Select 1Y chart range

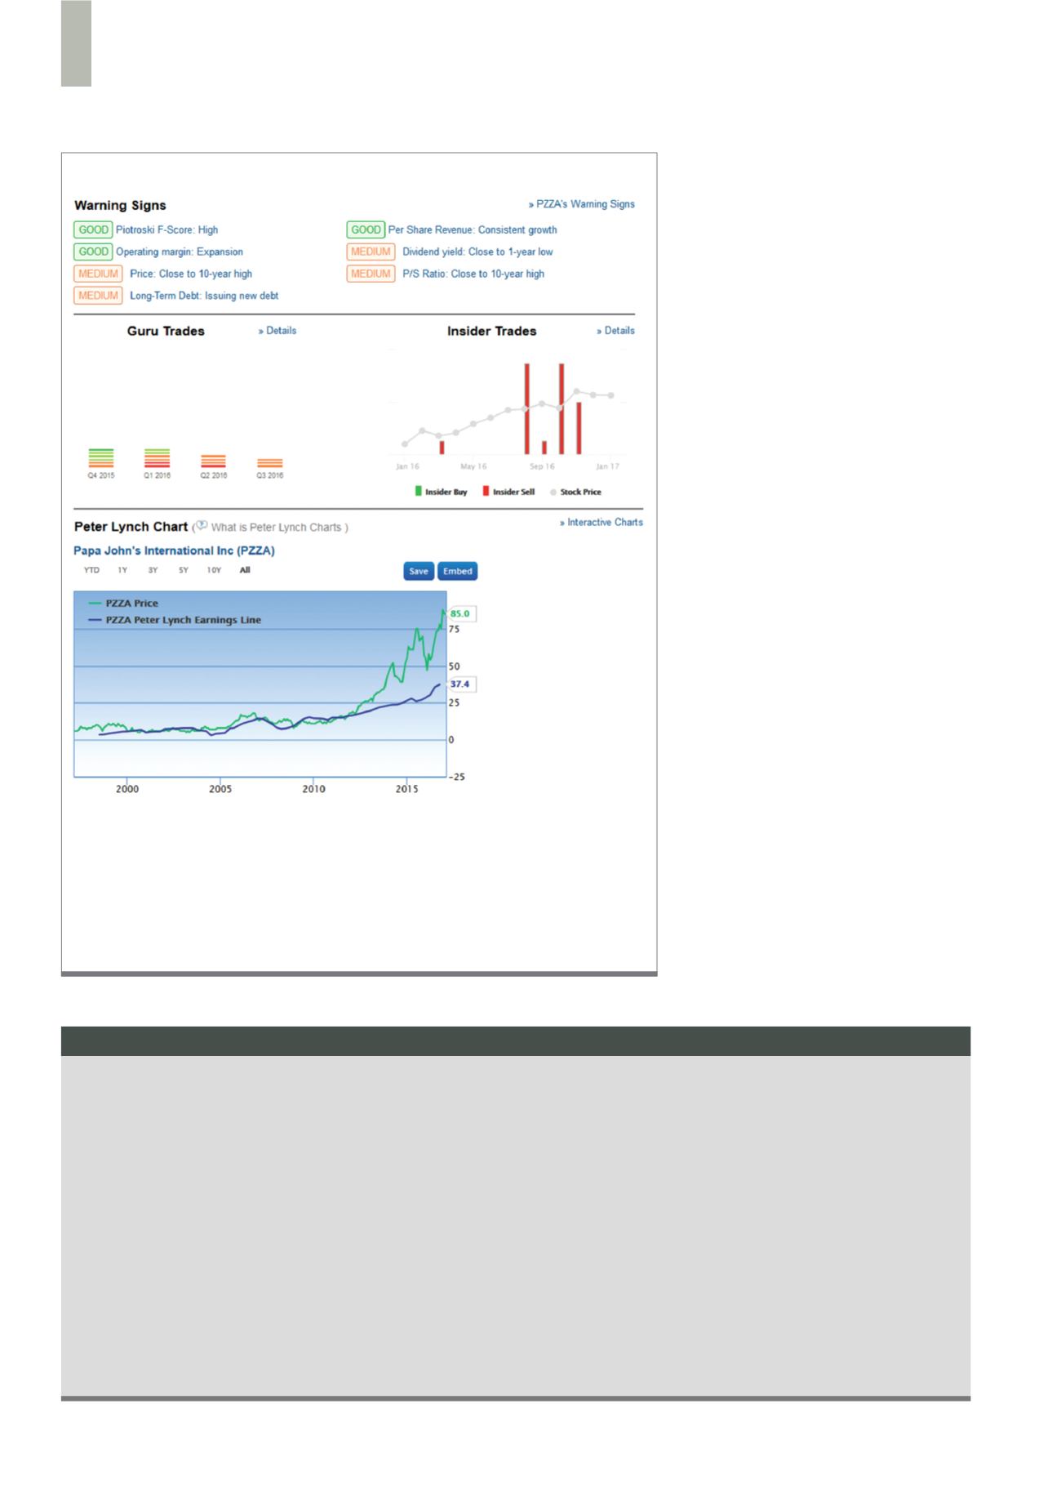(x=122, y=571)
